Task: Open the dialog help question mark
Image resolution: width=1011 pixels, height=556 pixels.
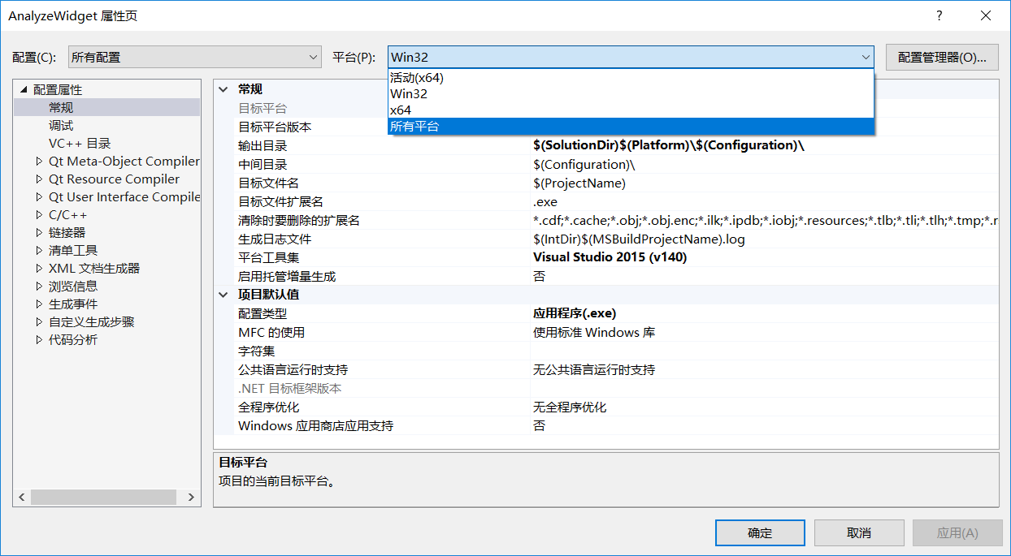Action: [939, 15]
